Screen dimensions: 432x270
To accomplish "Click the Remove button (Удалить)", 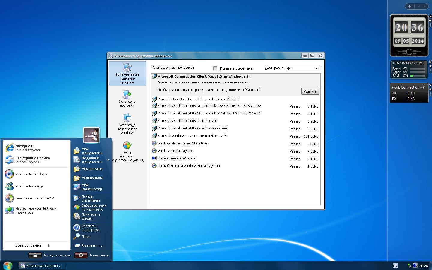I will [310, 91].
